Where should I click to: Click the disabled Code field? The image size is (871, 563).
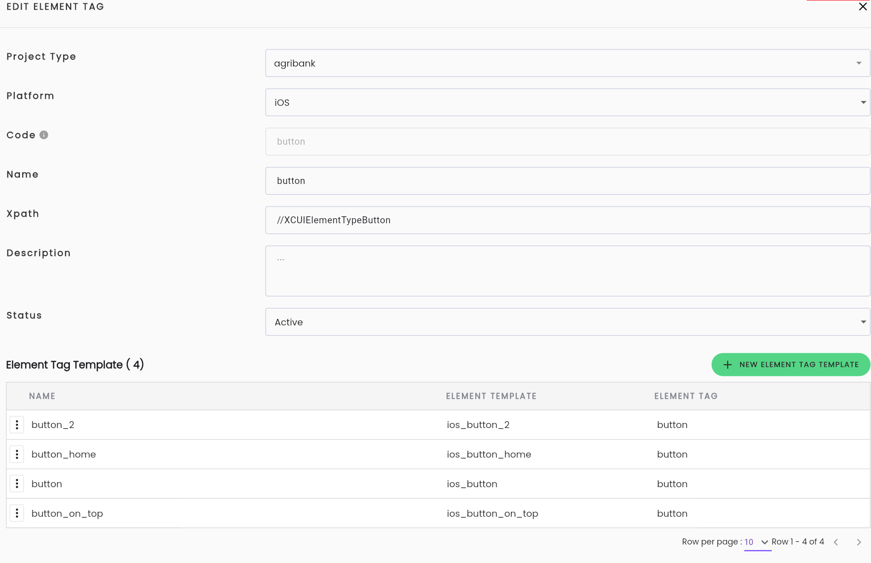tap(568, 141)
